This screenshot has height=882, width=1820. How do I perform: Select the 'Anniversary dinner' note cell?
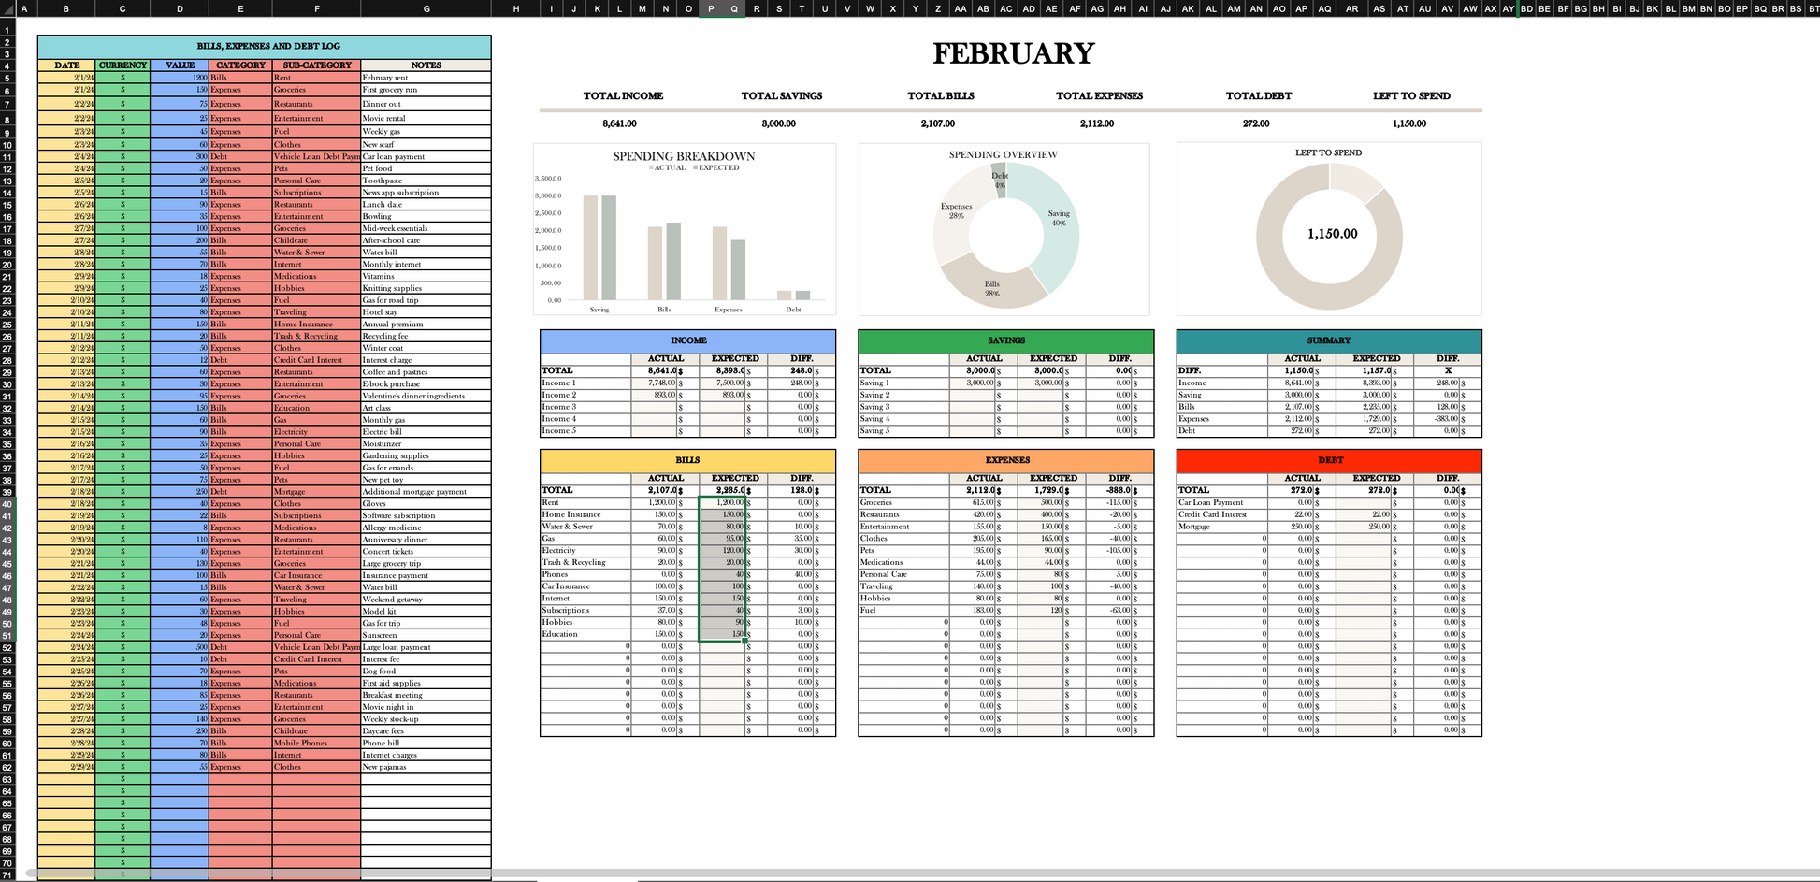(426, 540)
